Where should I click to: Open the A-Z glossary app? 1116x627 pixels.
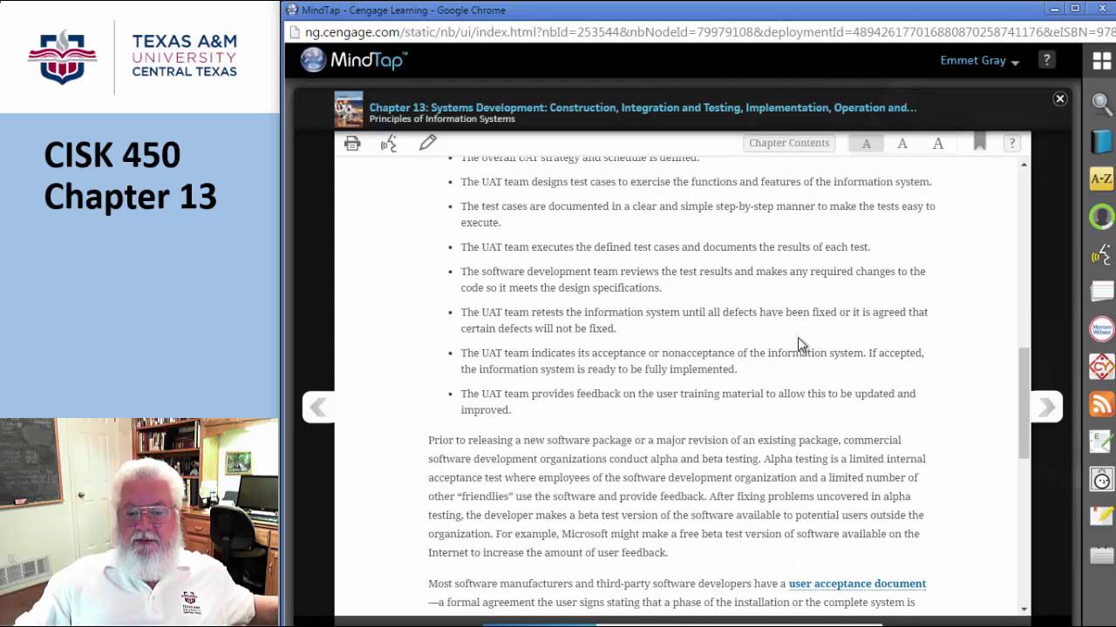click(x=1102, y=179)
